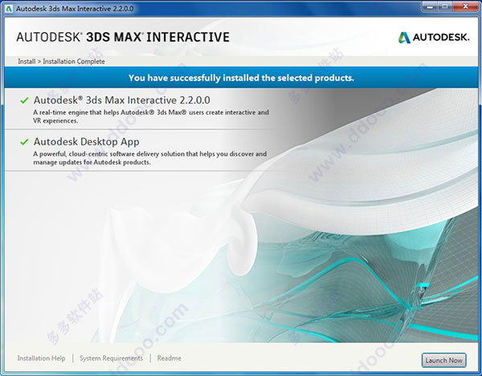Click the 'Install > Installation Complete' breadcrumb

pyautogui.click(x=61, y=62)
